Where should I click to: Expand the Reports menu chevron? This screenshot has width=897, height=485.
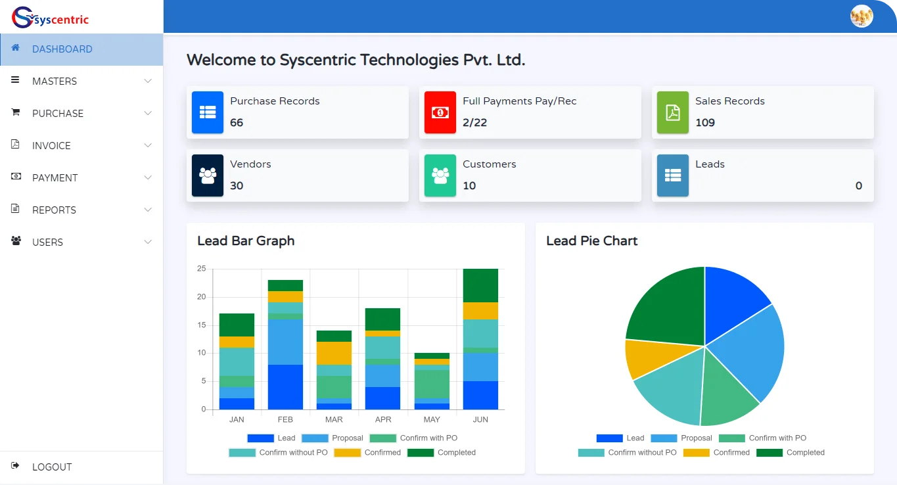click(148, 210)
